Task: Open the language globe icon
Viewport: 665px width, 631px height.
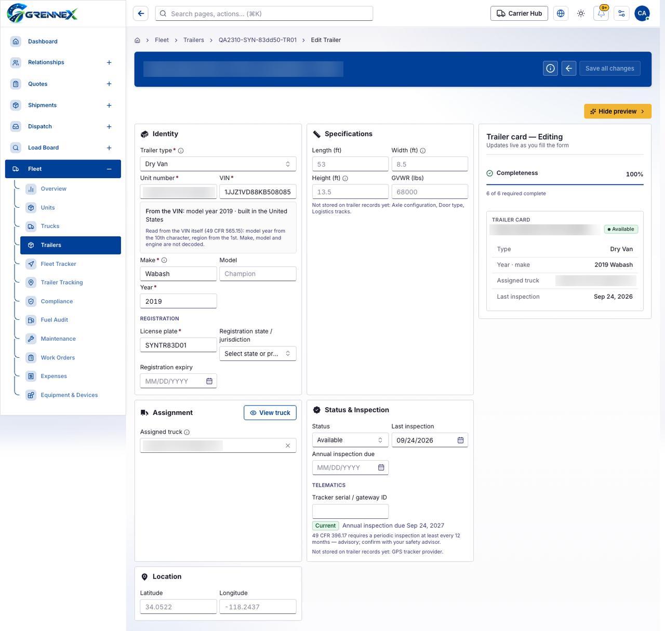Action: [561, 14]
